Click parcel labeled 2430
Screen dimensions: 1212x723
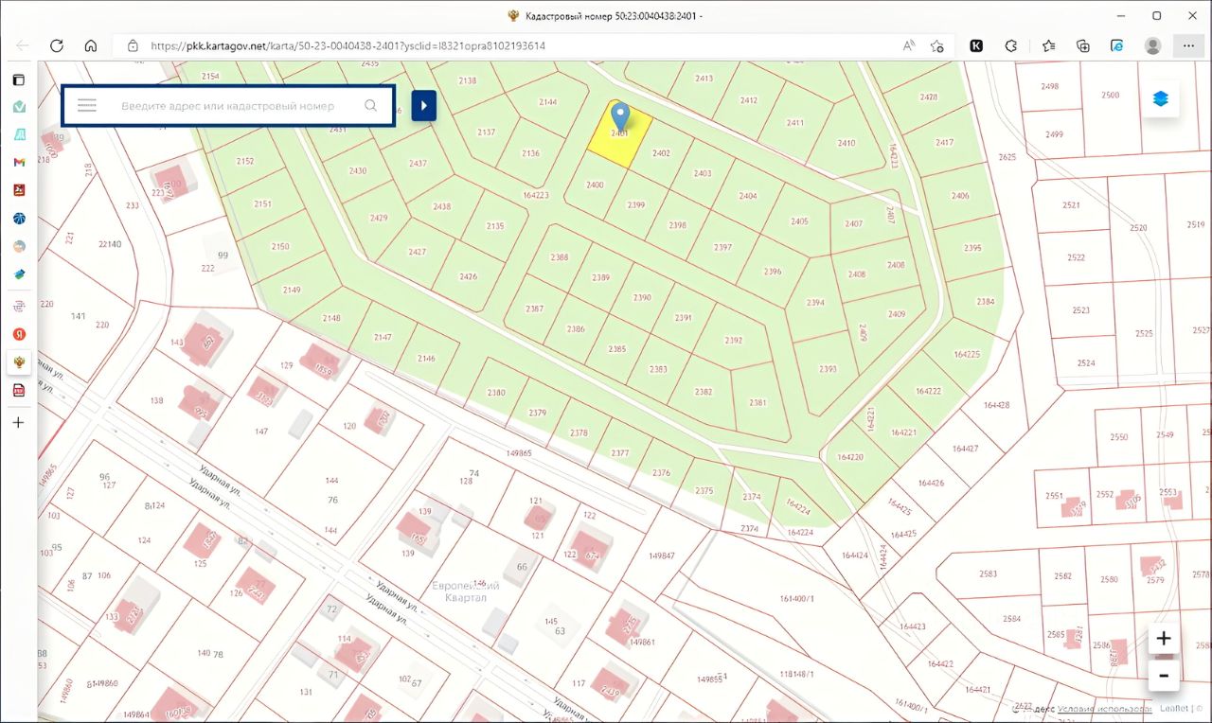pyautogui.click(x=357, y=171)
